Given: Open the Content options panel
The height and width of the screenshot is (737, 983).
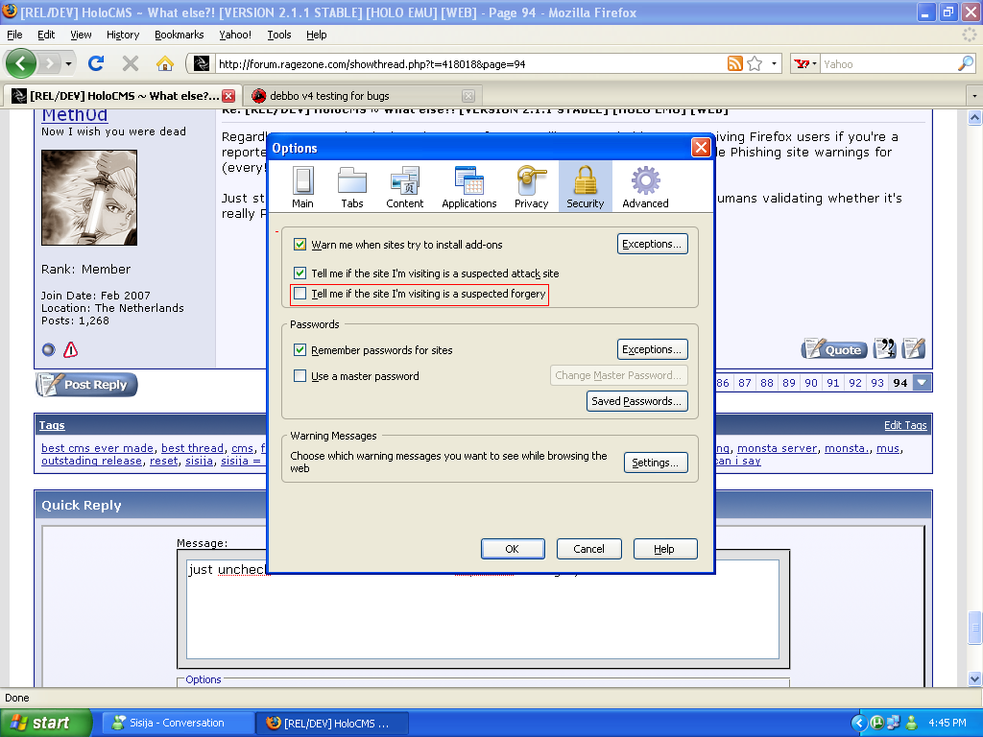Looking at the screenshot, I should [x=404, y=187].
